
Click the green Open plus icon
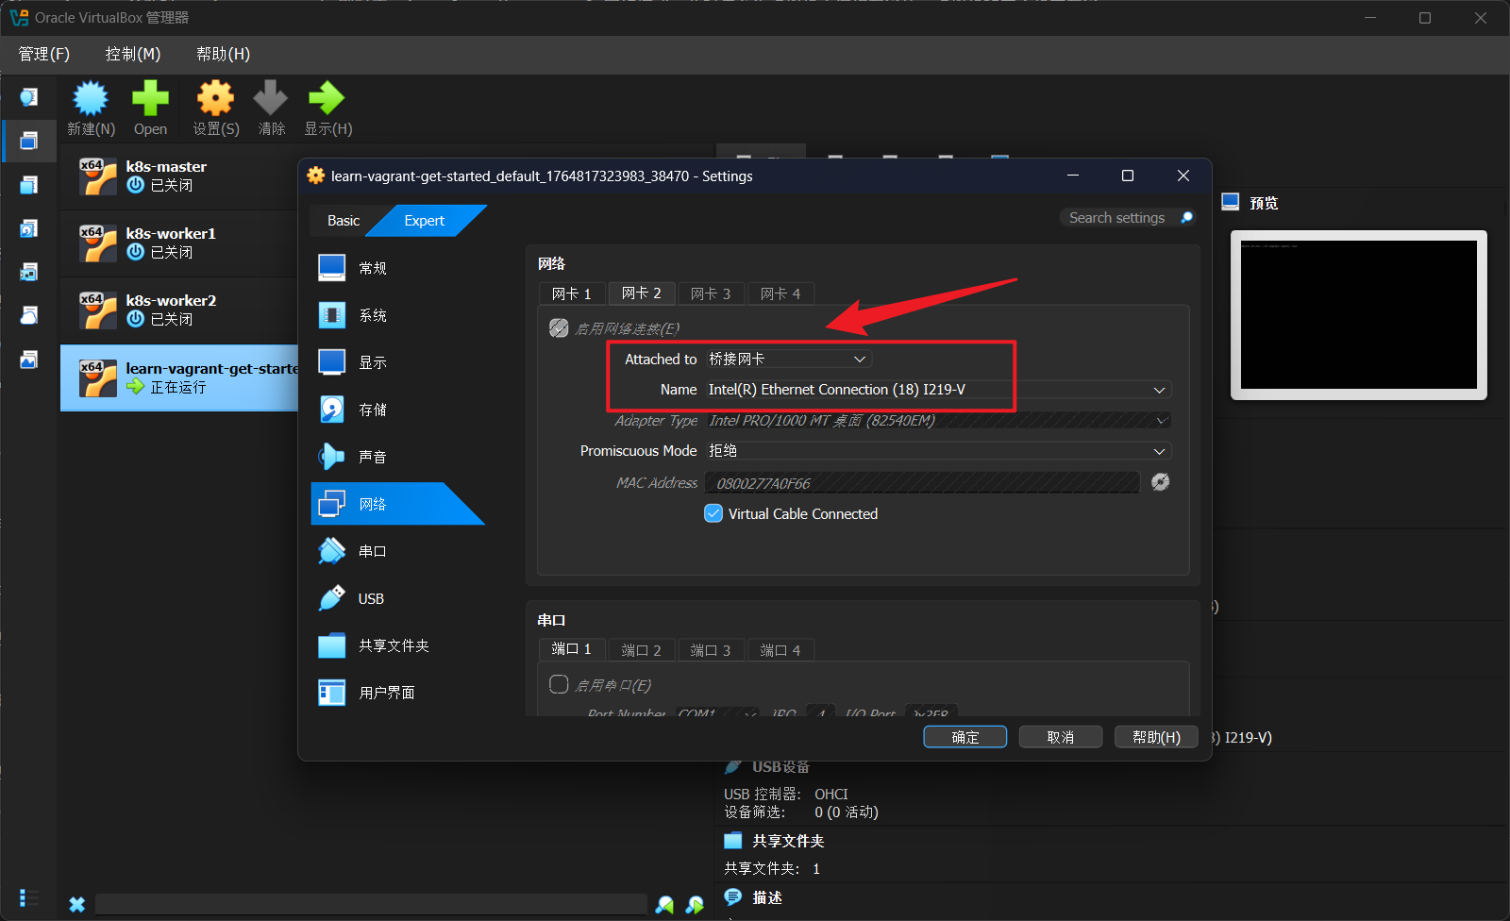click(150, 99)
